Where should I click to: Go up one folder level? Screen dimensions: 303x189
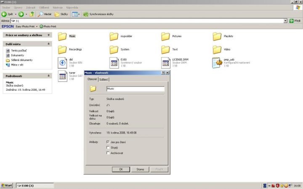(32, 14)
